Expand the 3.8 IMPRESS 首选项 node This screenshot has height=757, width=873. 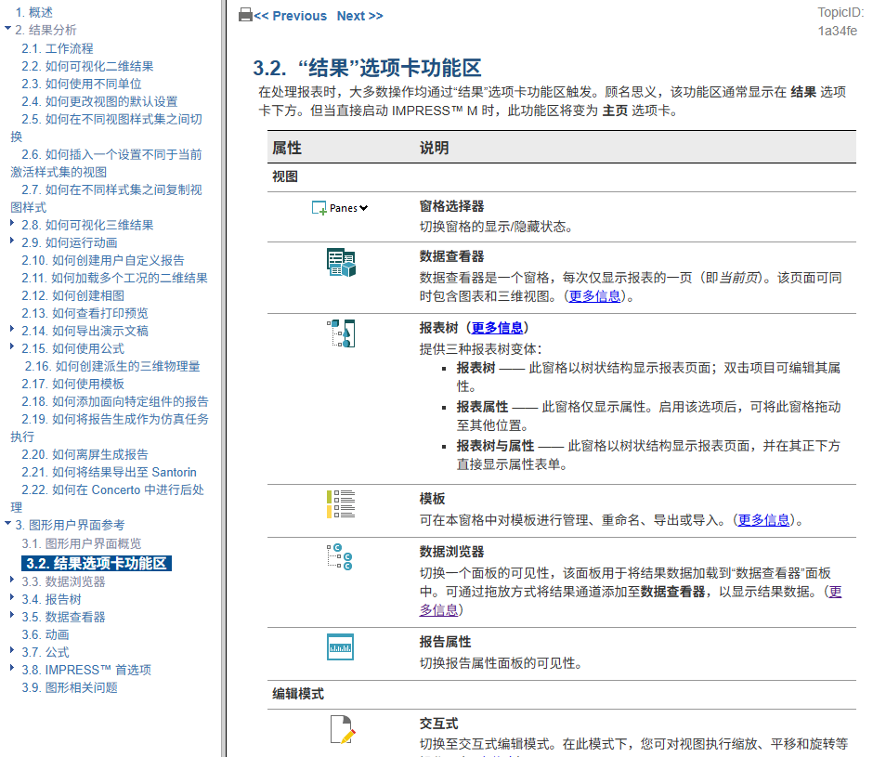point(12,668)
